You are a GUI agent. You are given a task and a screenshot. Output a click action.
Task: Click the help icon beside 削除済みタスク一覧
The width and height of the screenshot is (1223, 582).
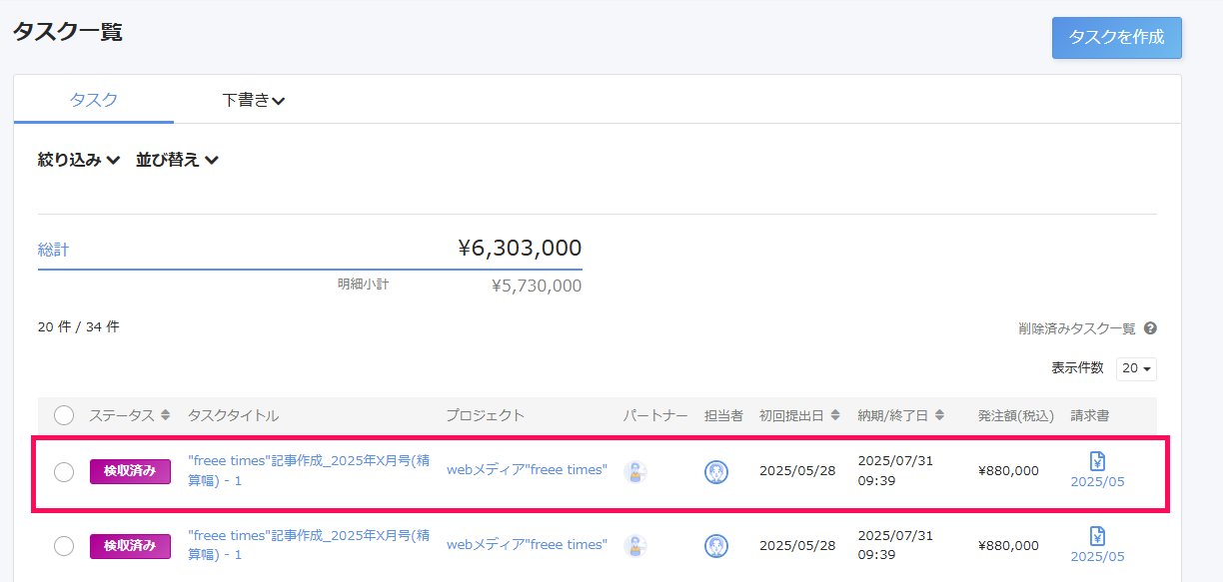pyautogui.click(x=1150, y=328)
